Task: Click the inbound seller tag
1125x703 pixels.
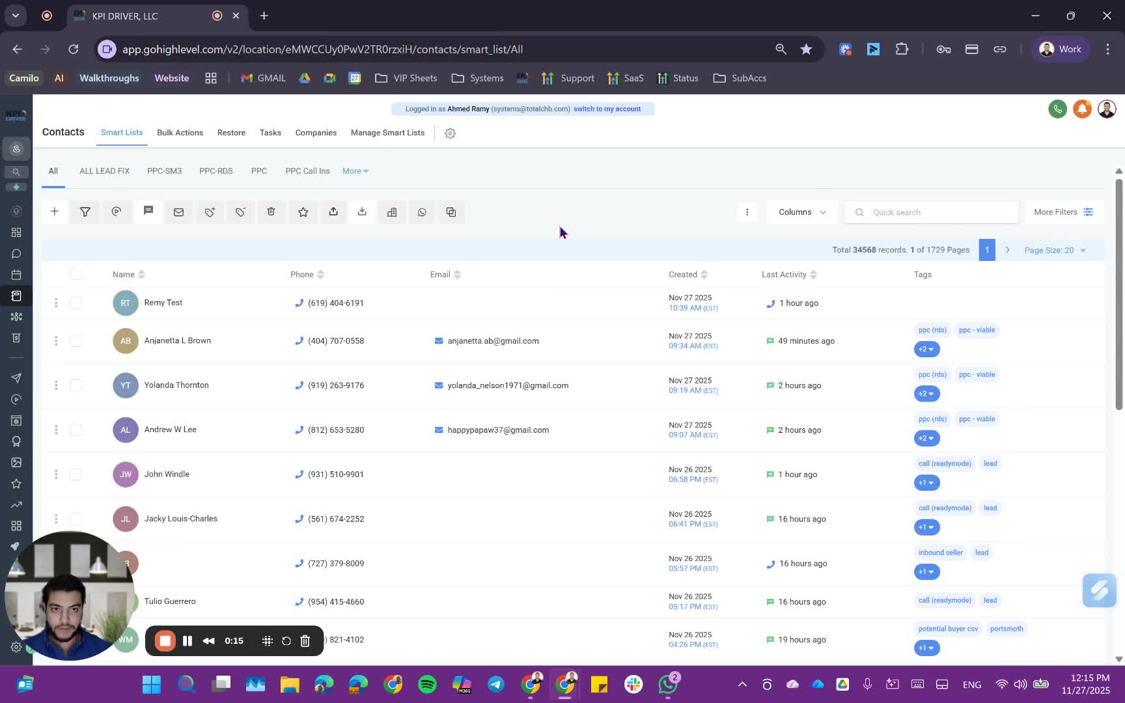Action: point(940,553)
